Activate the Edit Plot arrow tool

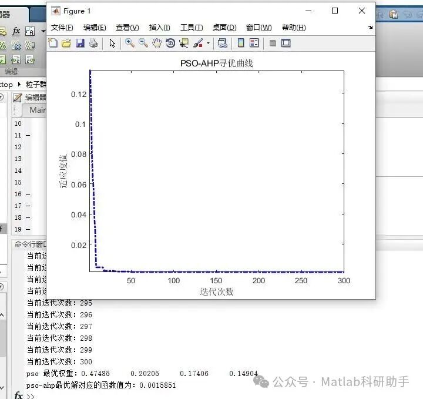(x=112, y=43)
